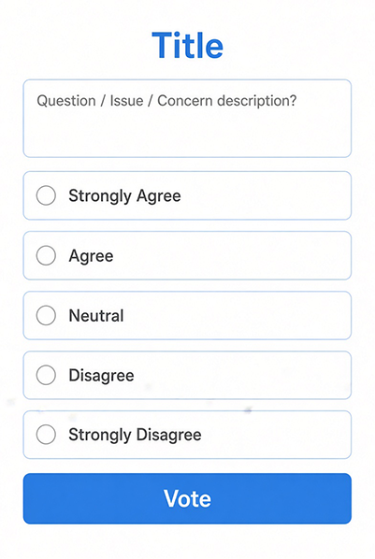Click the "Strongly Agree" label text

[124, 196]
